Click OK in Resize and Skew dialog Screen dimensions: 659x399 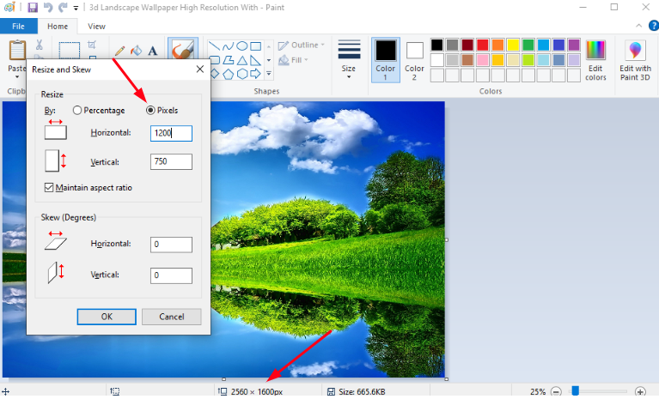107,317
